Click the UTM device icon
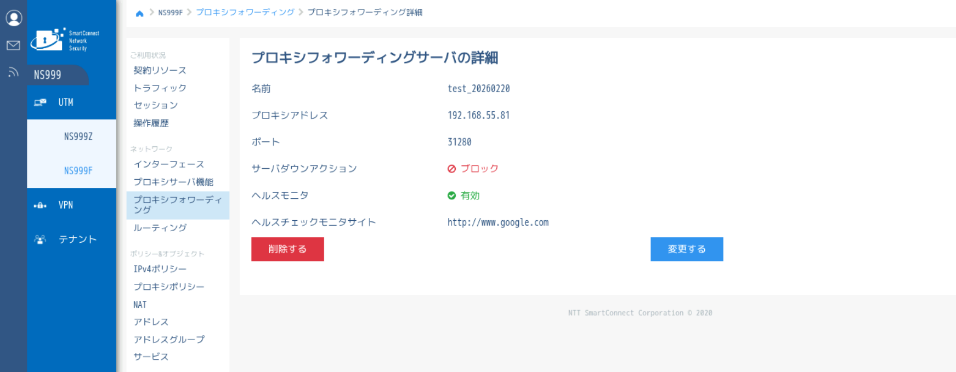The width and height of the screenshot is (956, 372). 40,102
